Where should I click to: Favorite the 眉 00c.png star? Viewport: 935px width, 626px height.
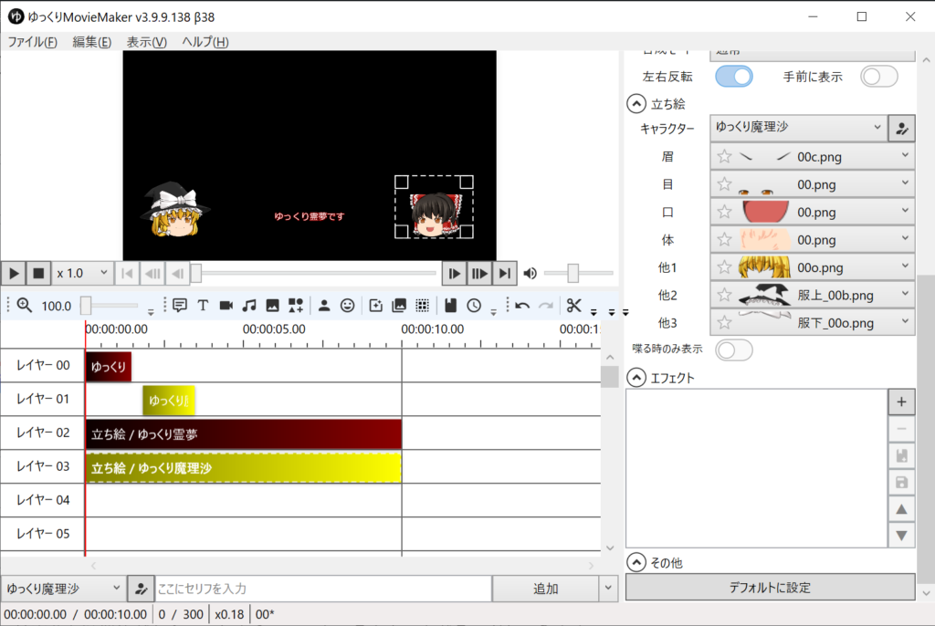(724, 157)
